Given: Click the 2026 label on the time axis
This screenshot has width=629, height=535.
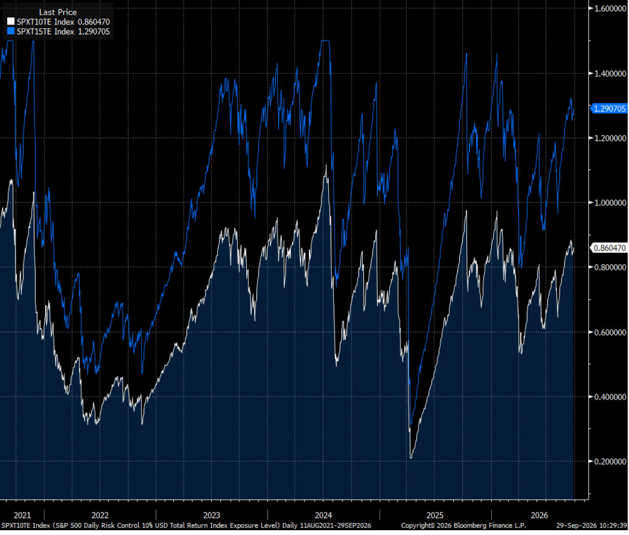Looking at the screenshot, I should click(540, 515).
